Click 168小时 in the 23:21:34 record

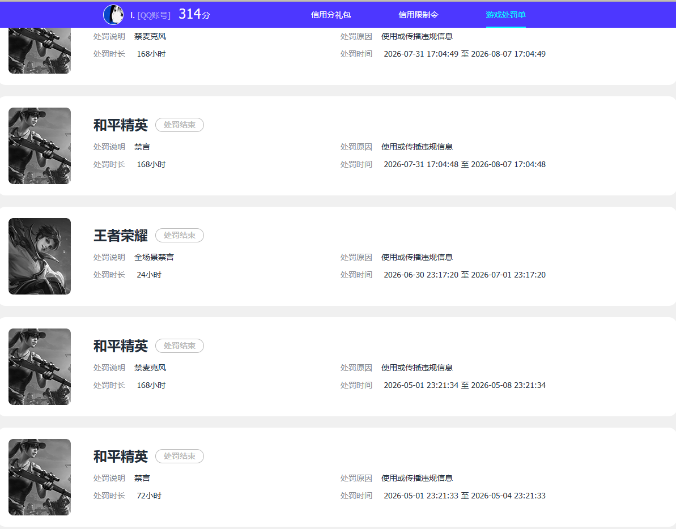pos(151,385)
